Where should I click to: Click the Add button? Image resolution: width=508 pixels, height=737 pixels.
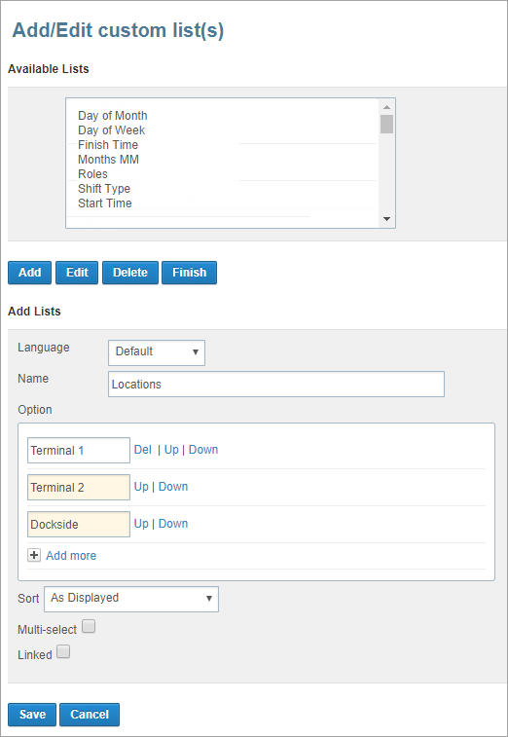click(x=29, y=273)
